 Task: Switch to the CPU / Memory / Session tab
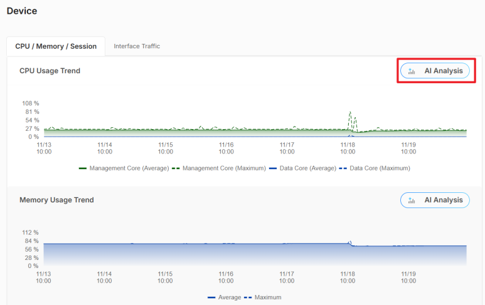56,46
